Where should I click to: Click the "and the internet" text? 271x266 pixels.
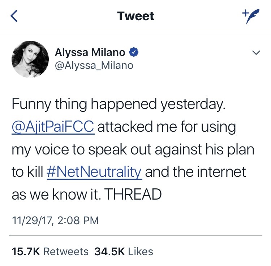[195, 172]
